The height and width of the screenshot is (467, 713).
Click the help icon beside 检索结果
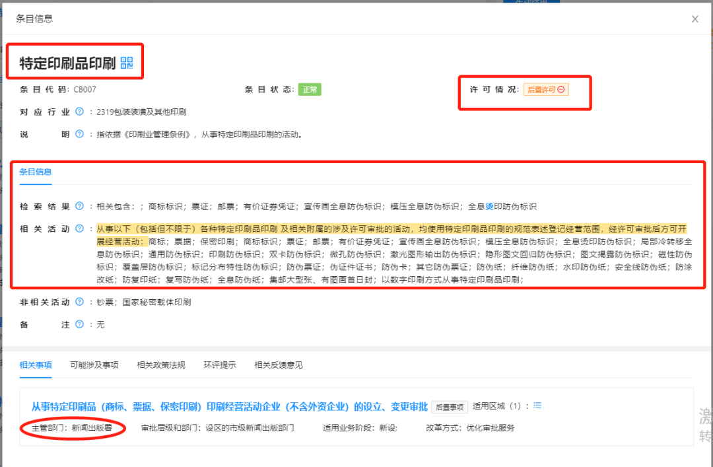[80, 205]
